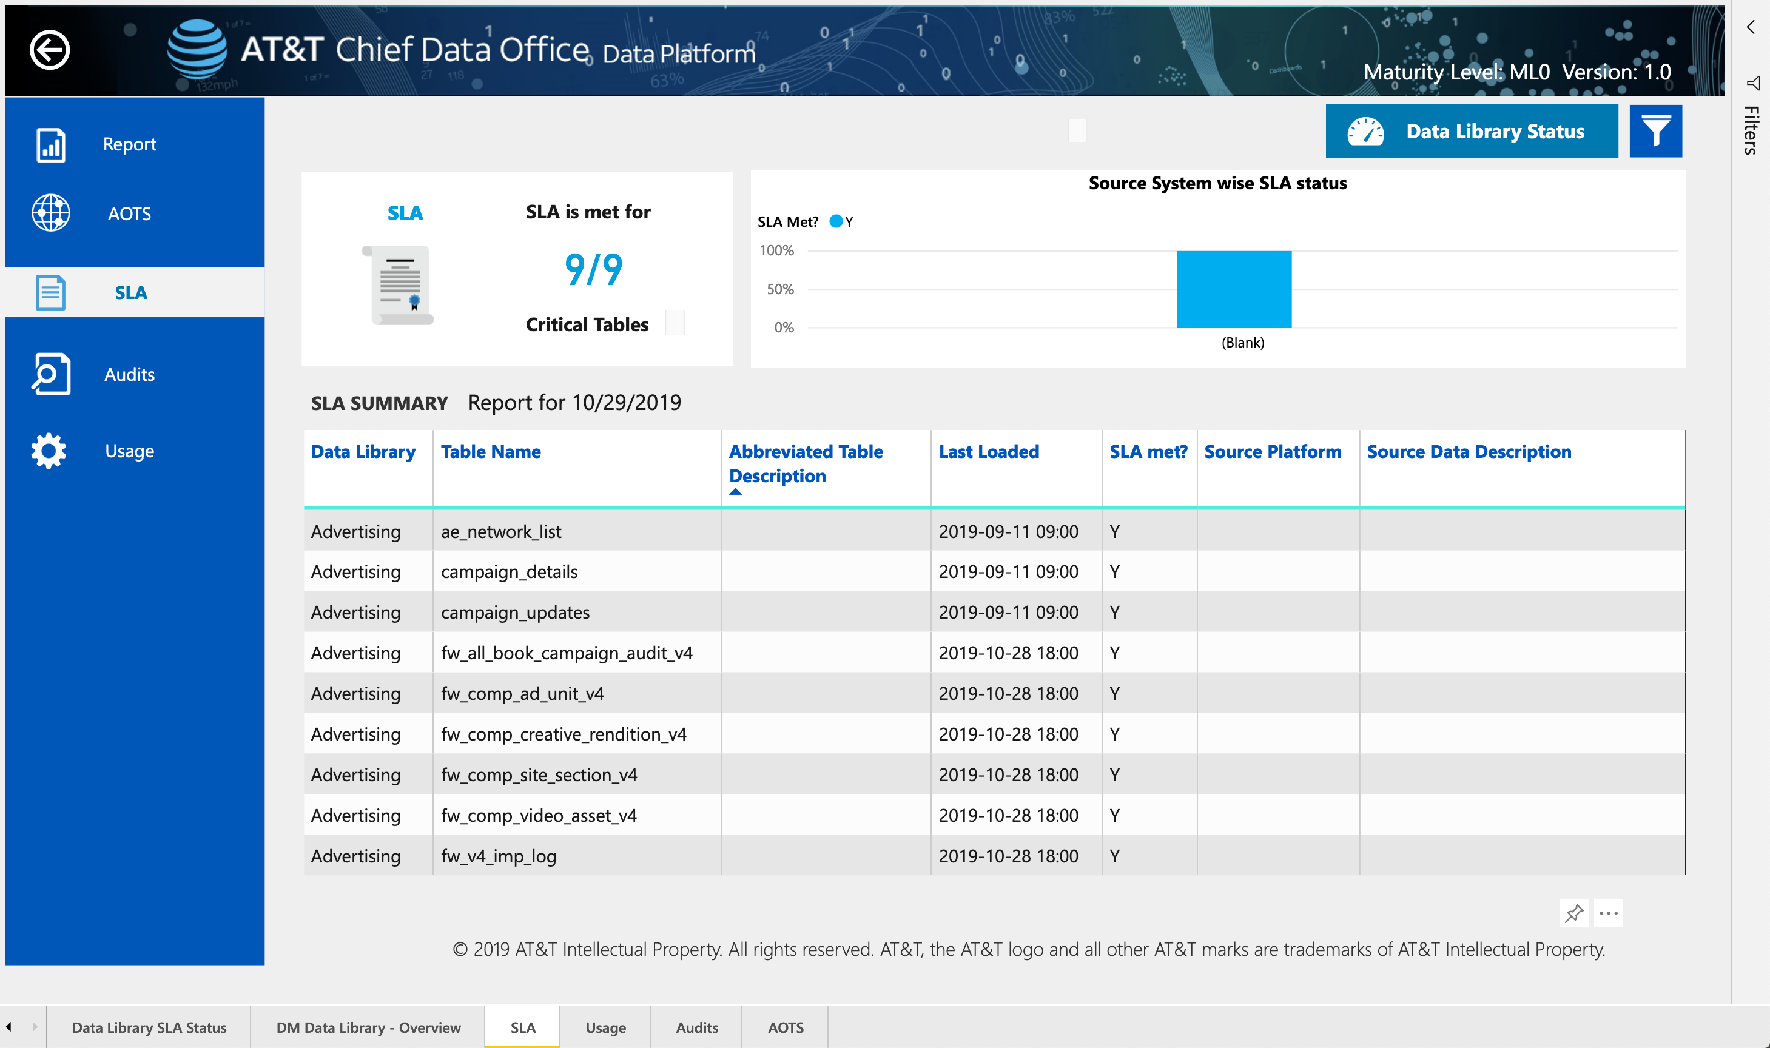Select the SLA item in sidebar

coord(130,292)
